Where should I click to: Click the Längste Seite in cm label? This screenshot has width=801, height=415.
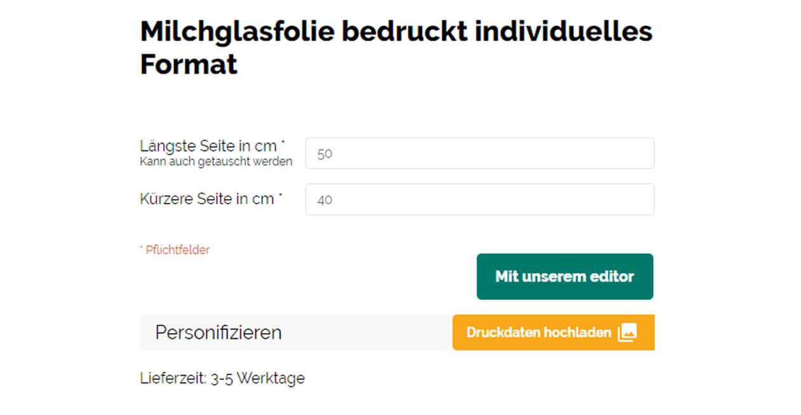[208, 146]
